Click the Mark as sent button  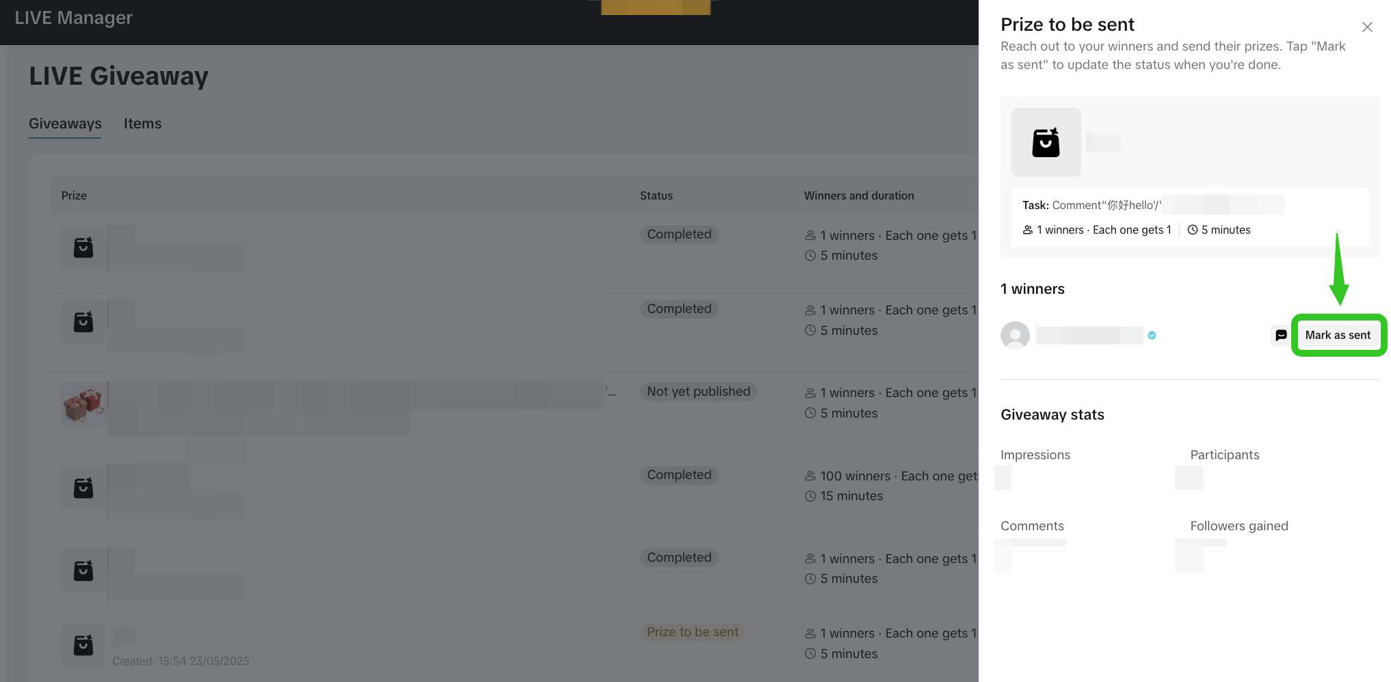1338,335
